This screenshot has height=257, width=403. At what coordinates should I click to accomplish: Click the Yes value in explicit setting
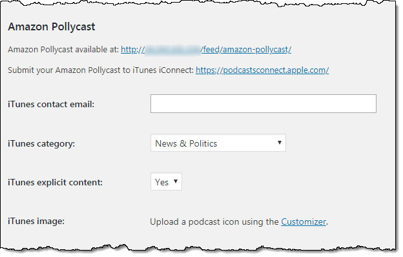(161, 182)
